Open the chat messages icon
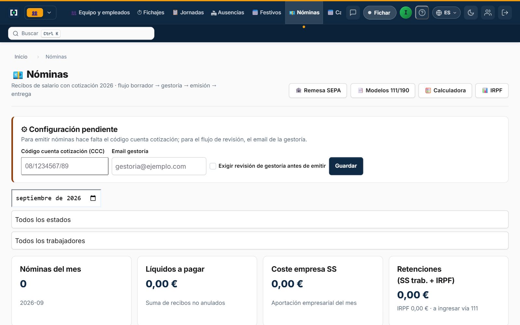Image resolution: width=520 pixels, height=325 pixels. point(353,13)
